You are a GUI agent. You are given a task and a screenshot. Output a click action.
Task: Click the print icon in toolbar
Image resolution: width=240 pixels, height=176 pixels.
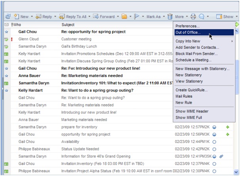pos(193,16)
